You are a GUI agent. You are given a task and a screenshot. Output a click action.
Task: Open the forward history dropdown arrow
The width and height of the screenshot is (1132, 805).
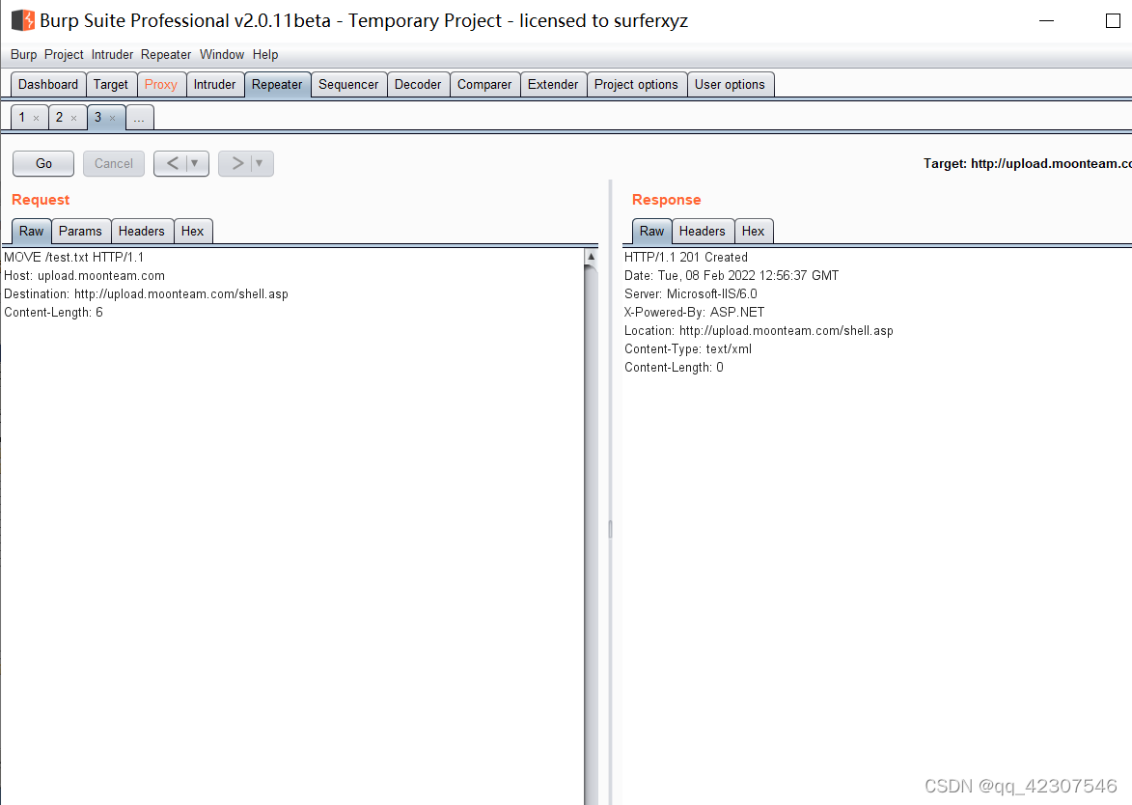click(260, 163)
